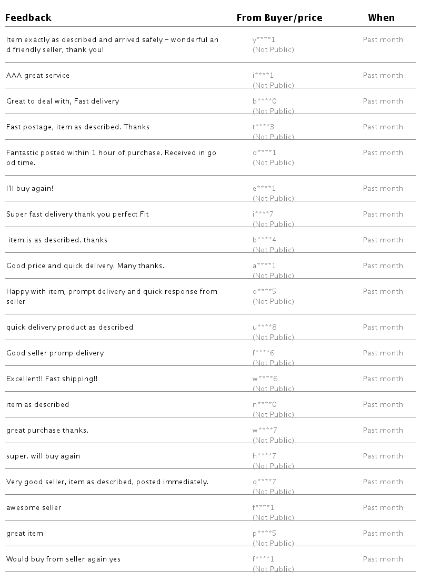
Task: Click the 'I'll buy again!' feedback comment
Action: tap(29, 189)
